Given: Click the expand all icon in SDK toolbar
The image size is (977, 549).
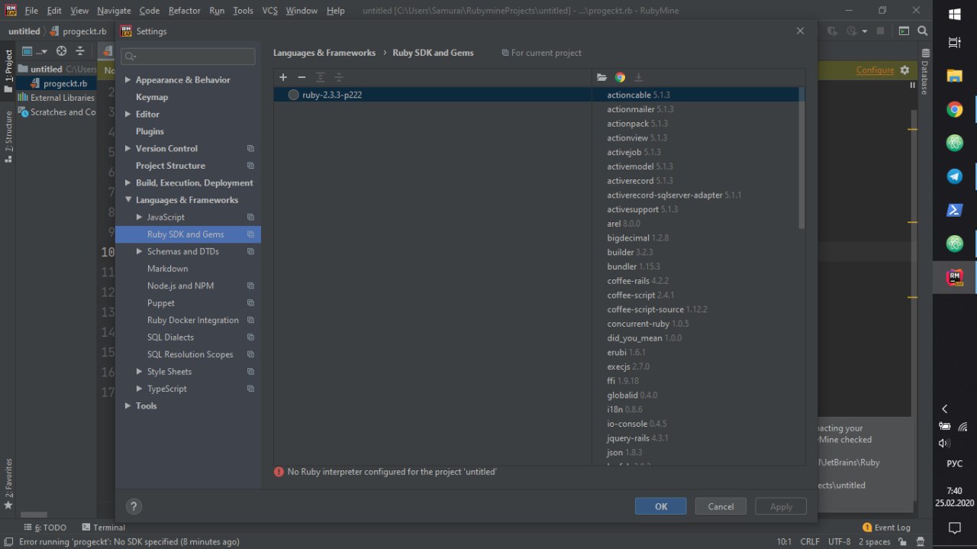Looking at the screenshot, I should click(x=321, y=77).
